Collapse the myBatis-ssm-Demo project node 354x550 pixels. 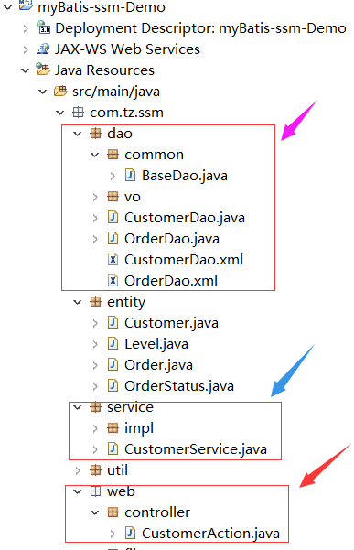click(7, 7)
